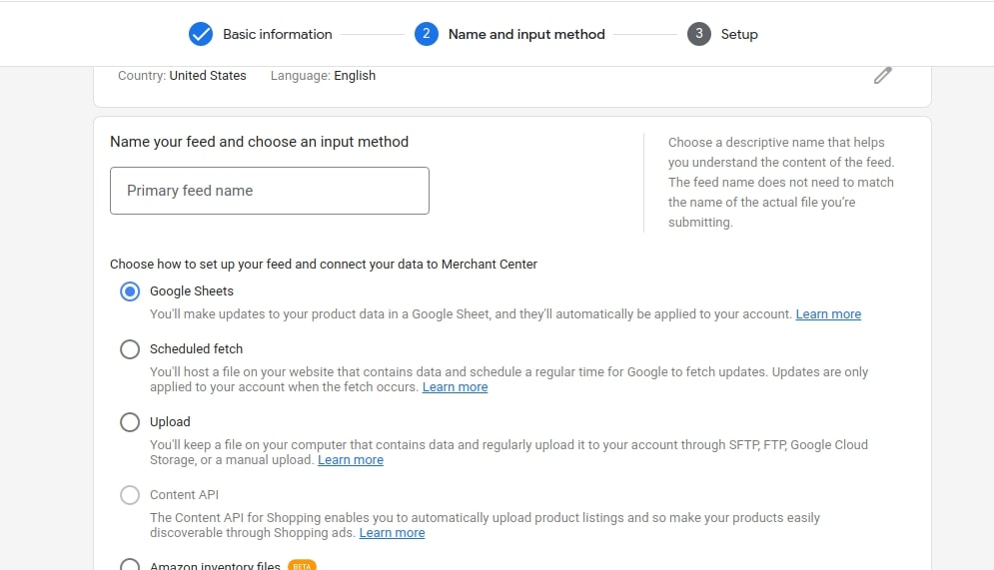994x570 pixels.
Task: Click the step 3 Setup circle icon
Action: point(698,34)
